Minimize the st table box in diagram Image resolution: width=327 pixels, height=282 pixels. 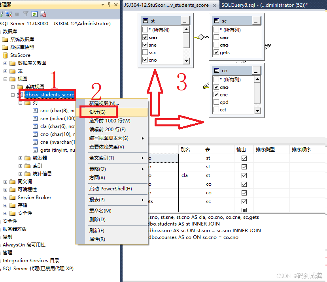coord(185,21)
